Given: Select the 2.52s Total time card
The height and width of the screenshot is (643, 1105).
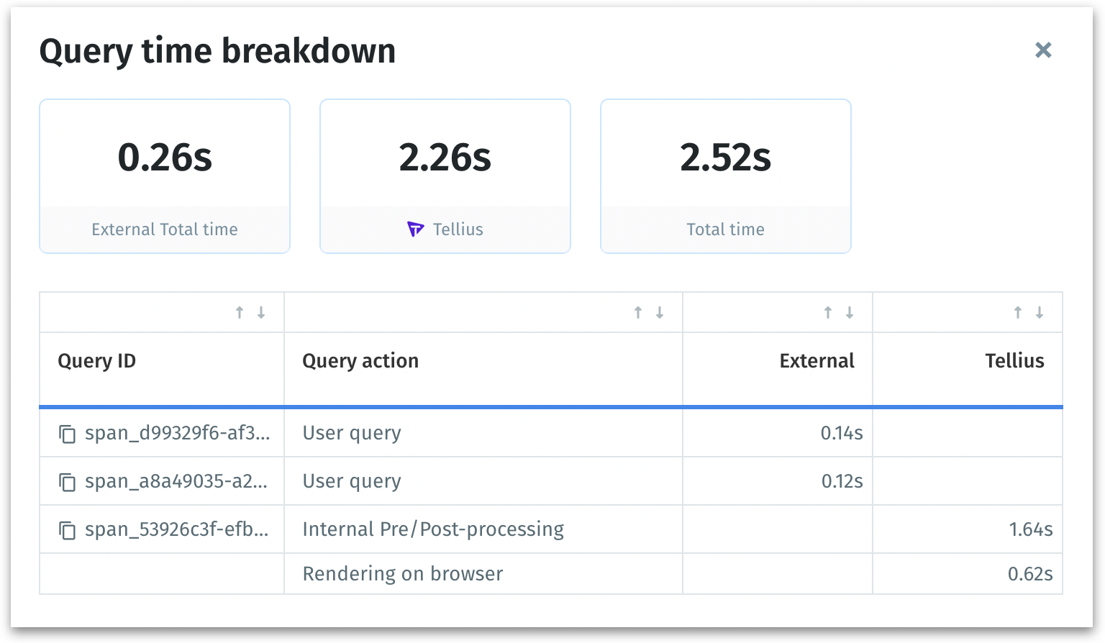Looking at the screenshot, I should [x=725, y=176].
